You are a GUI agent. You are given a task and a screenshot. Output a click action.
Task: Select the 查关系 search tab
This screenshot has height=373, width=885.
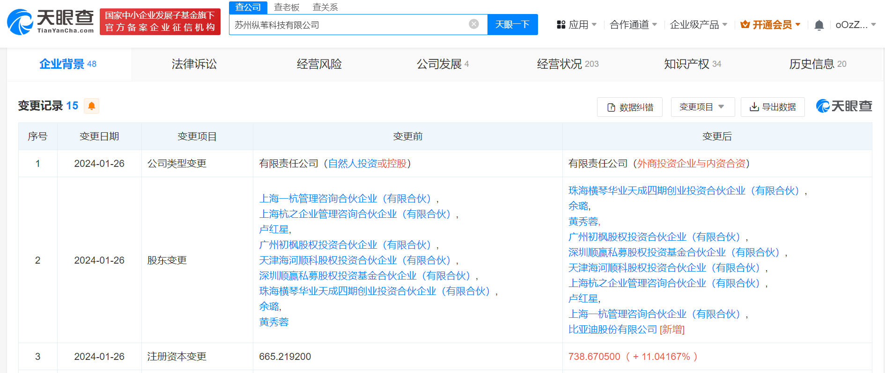coord(325,7)
